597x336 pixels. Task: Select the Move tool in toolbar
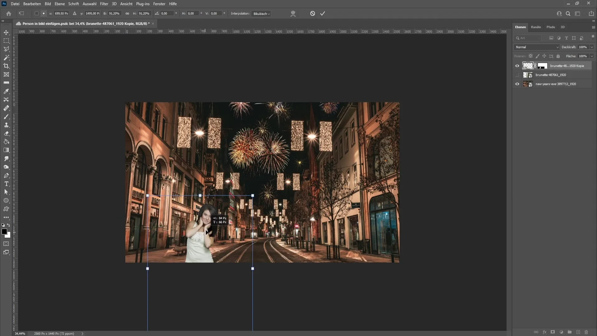[x=6, y=32]
